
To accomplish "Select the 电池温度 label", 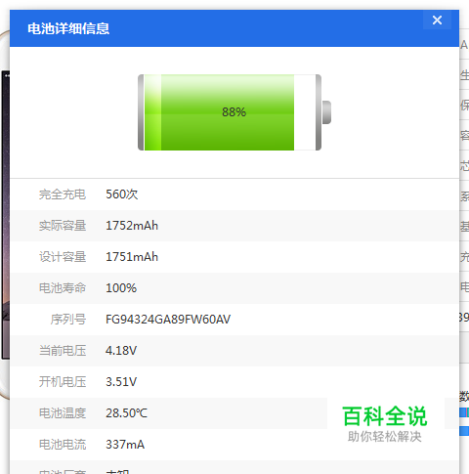I will 63,413.
